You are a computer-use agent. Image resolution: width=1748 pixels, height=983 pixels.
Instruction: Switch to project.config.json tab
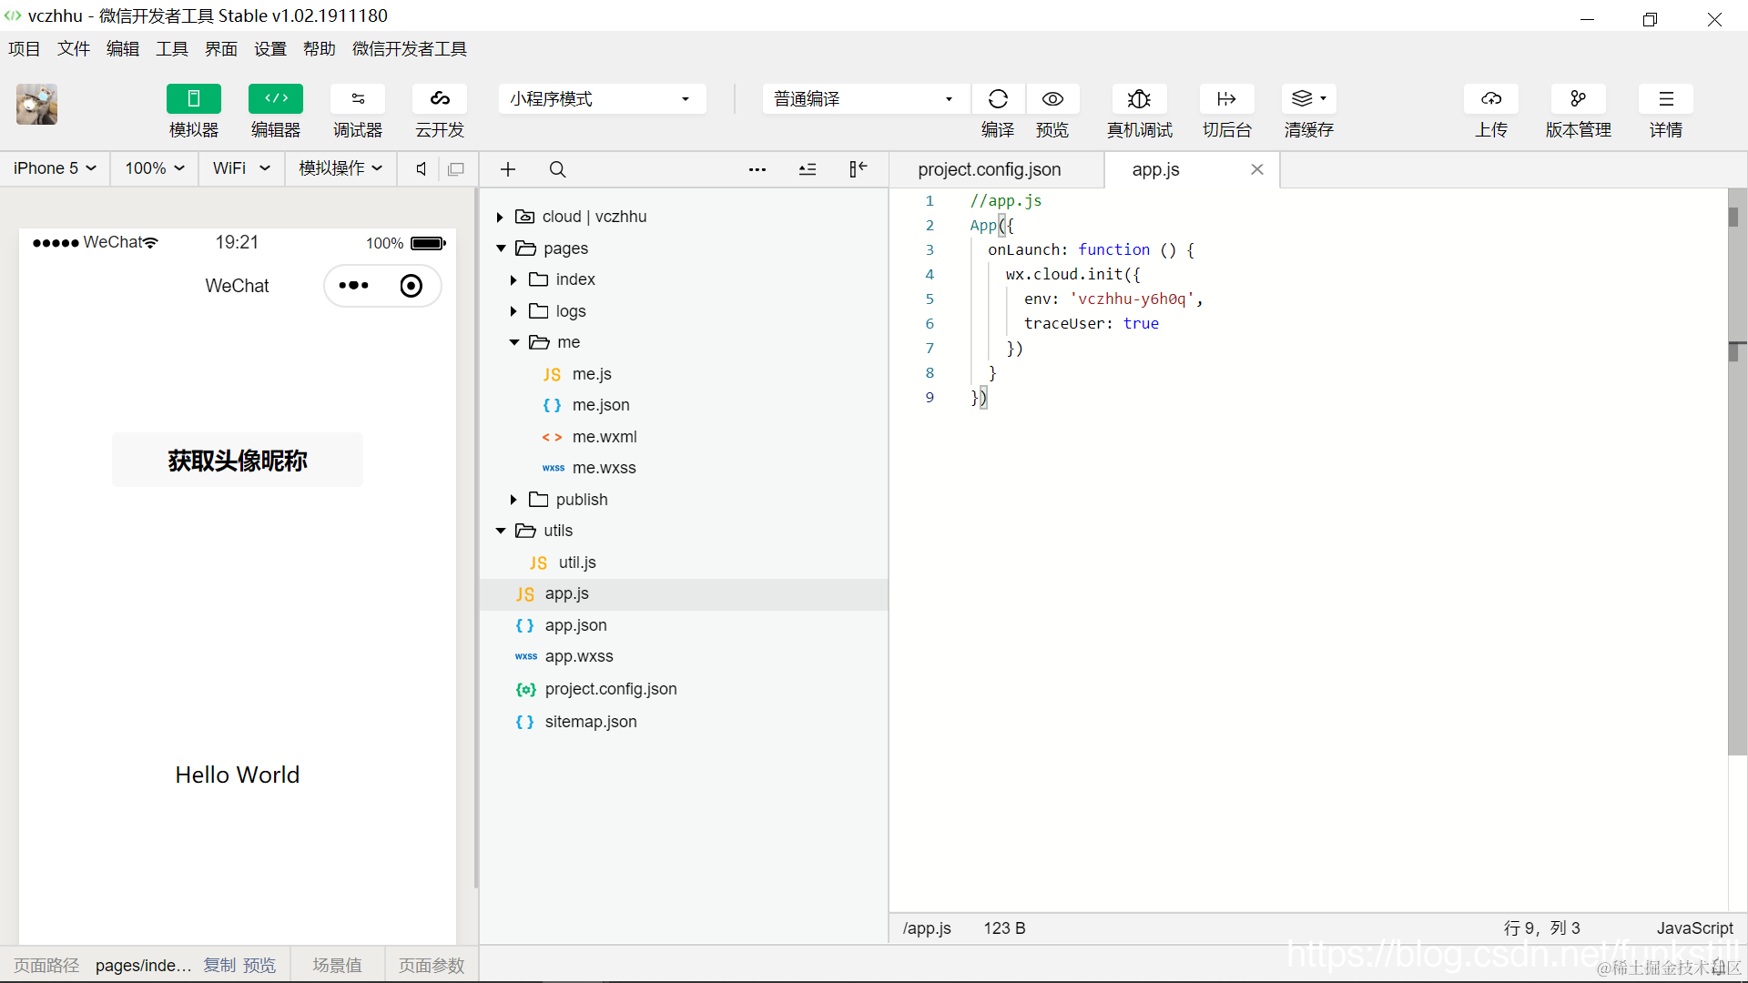coord(989,170)
